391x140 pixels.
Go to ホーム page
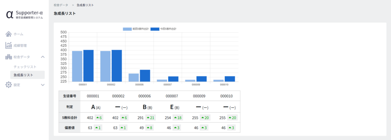(x=18, y=34)
